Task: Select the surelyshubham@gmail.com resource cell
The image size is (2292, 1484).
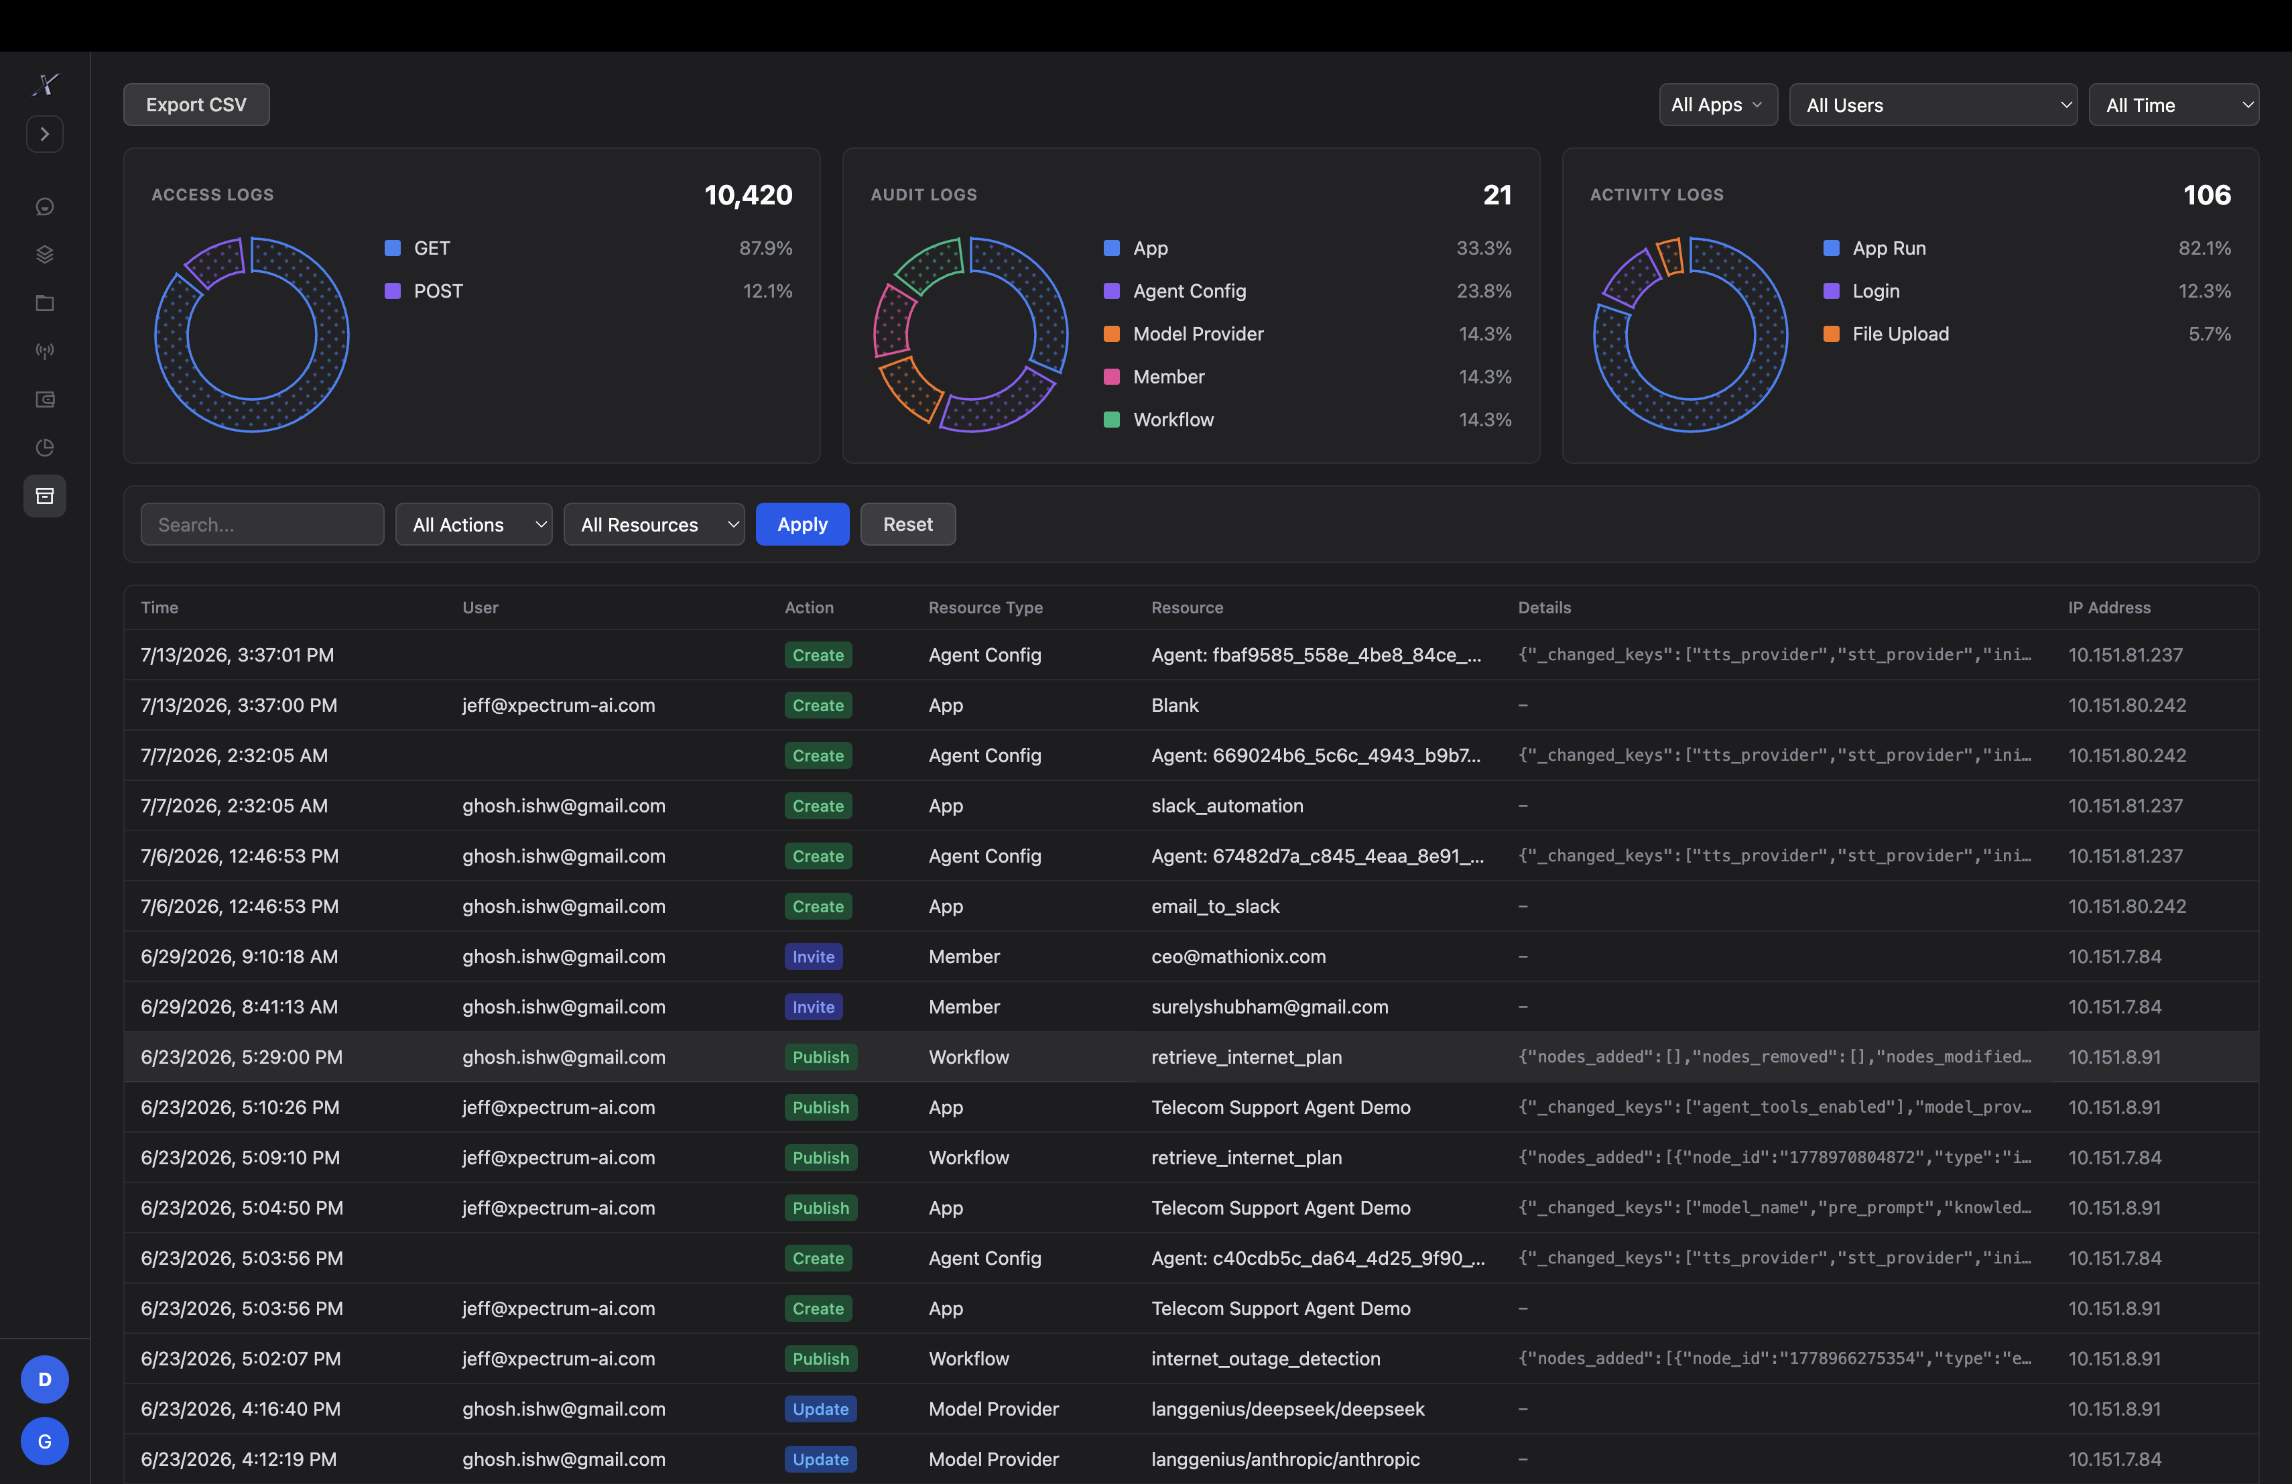Action: (x=1269, y=1007)
